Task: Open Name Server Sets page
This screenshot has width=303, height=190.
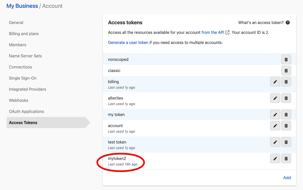Action: [x=25, y=56]
